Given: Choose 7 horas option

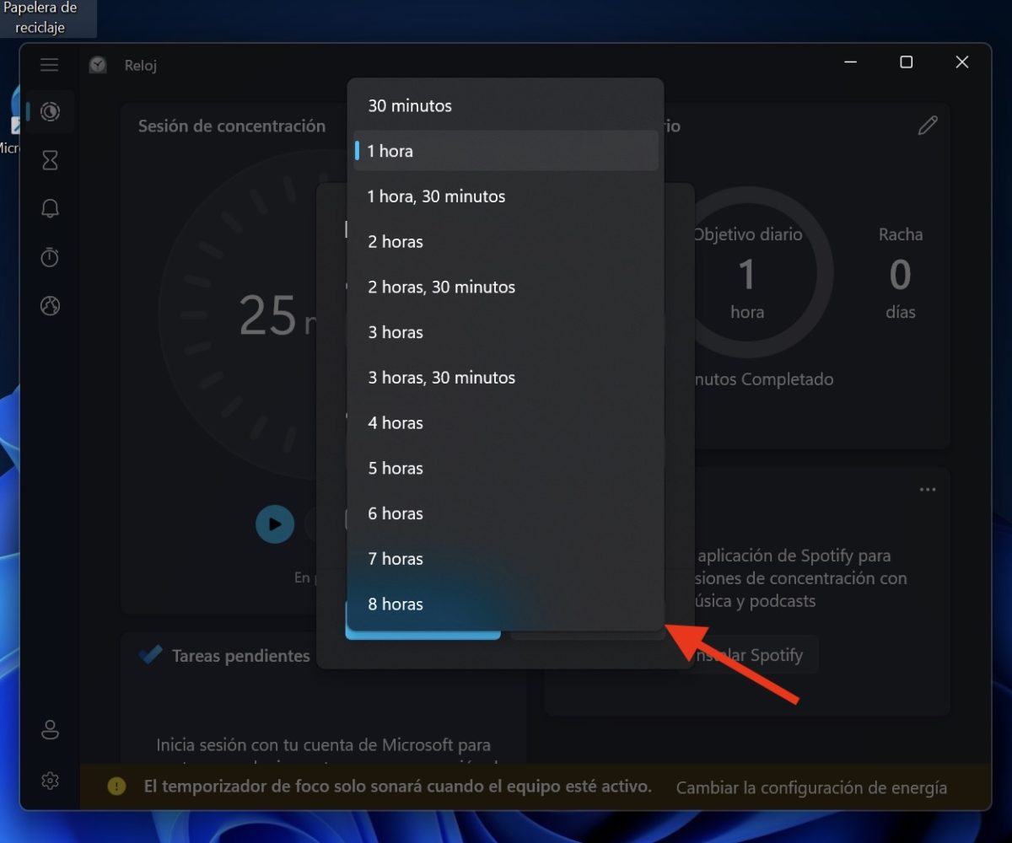Looking at the screenshot, I should tap(506, 559).
